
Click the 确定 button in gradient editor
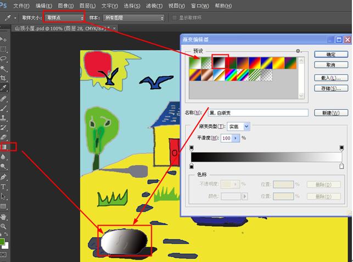(x=331, y=55)
